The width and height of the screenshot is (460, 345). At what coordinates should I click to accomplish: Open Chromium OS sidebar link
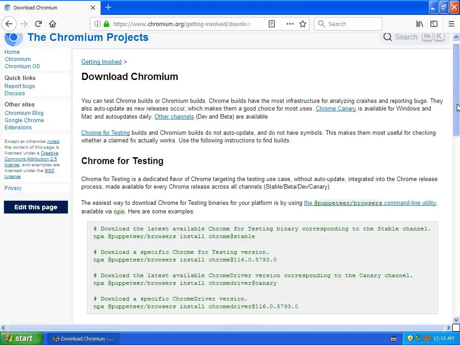tap(22, 66)
